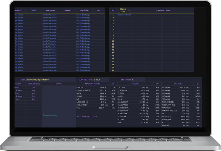Select the Fruits category cell
Screen dimensions: 221x151
(x=17, y=99)
